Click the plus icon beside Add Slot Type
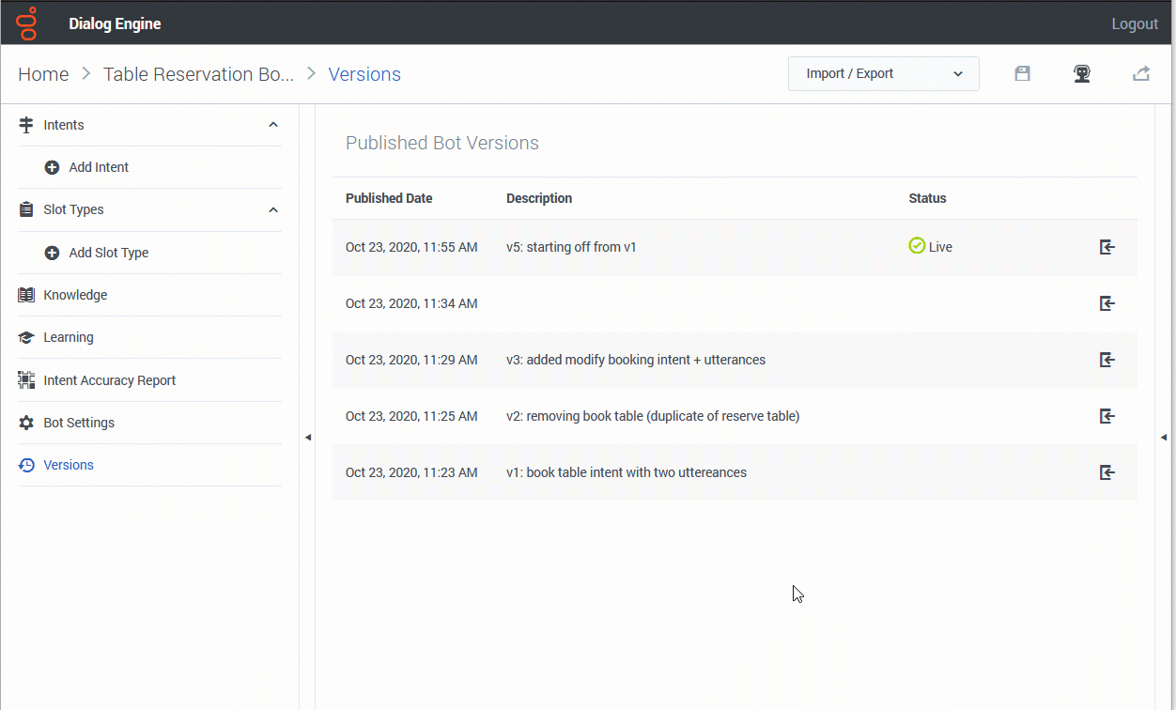The image size is (1176, 710). click(x=53, y=253)
